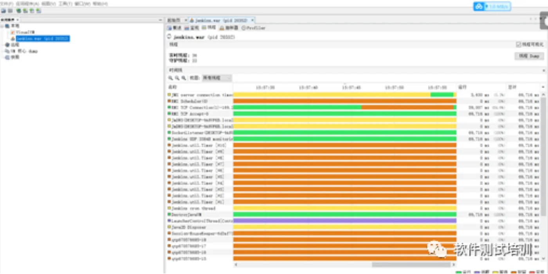Switch to the Profiler sub-tab
The width and height of the screenshot is (548, 274).
[x=253, y=28]
